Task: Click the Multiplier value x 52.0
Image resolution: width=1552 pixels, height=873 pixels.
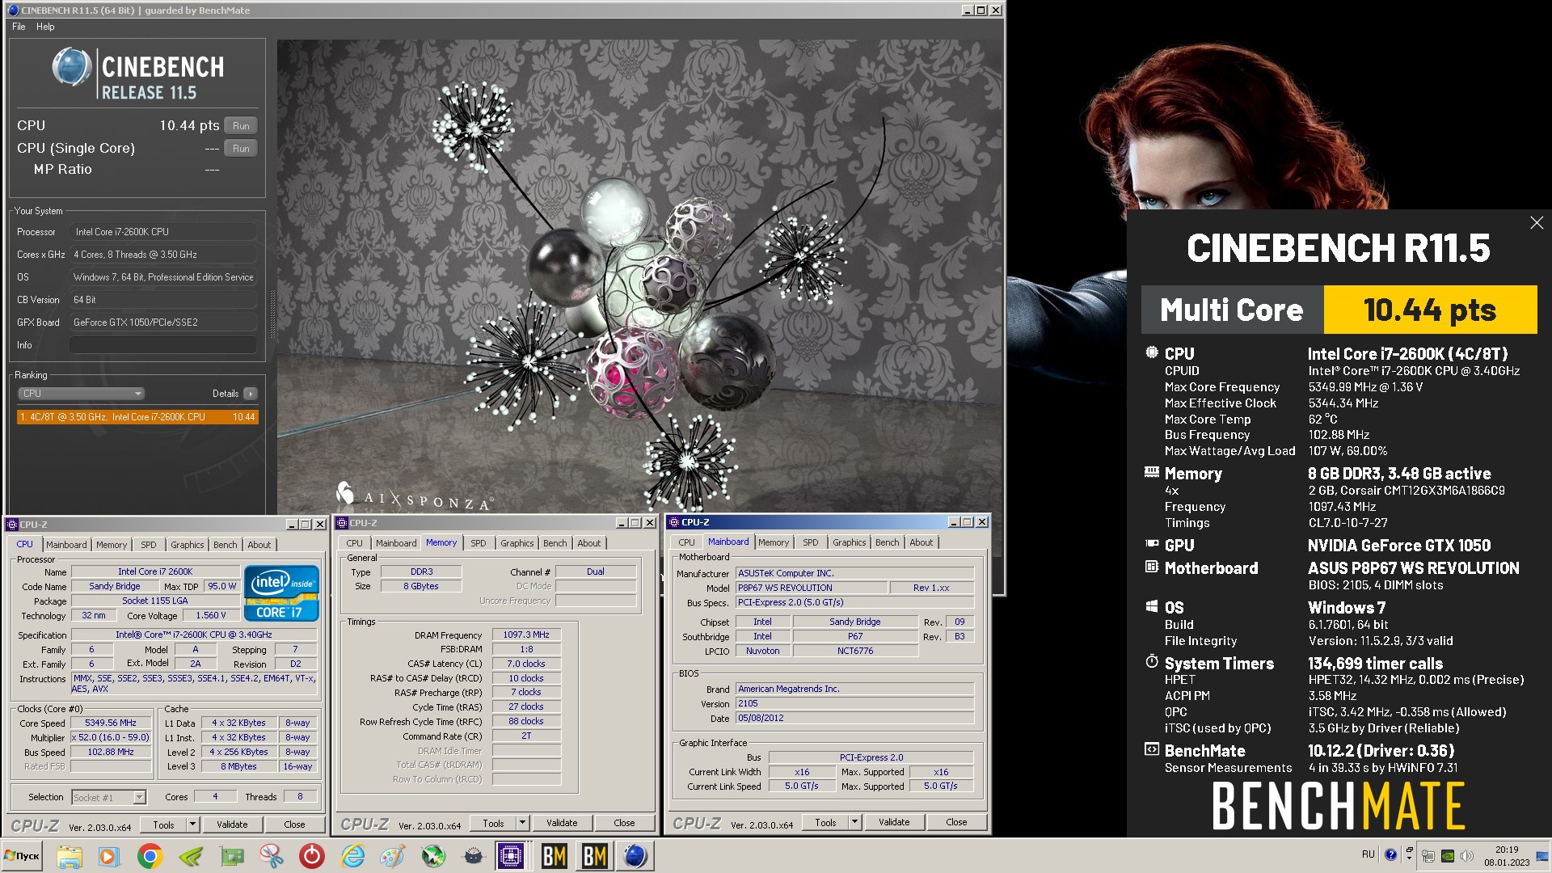Action: pos(111,738)
